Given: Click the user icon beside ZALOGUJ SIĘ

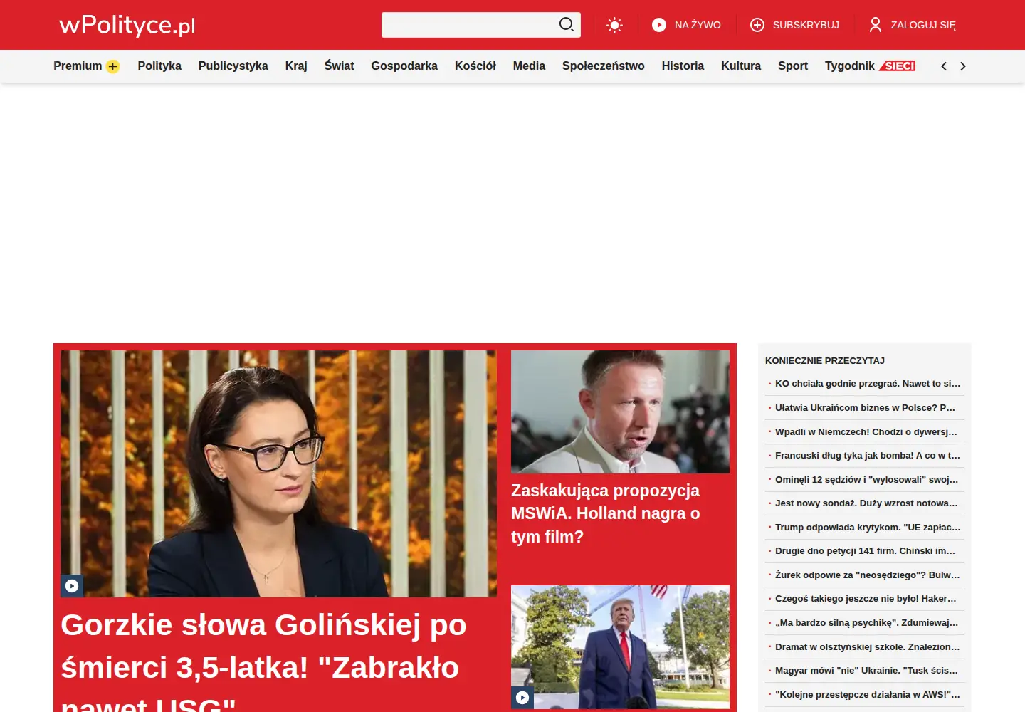Looking at the screenshot, I should pos(876,25).
